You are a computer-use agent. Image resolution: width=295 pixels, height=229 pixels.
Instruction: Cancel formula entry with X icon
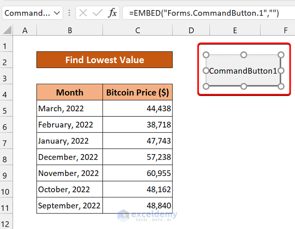coord(83,13)
